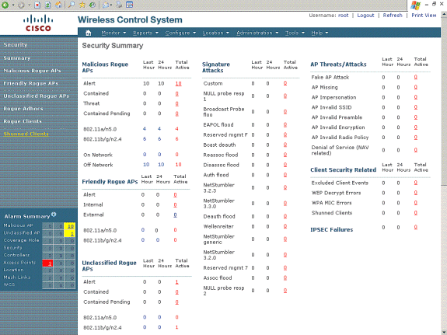
Task: Open browser Favorites star icon
Action: [x=82, y=5]
